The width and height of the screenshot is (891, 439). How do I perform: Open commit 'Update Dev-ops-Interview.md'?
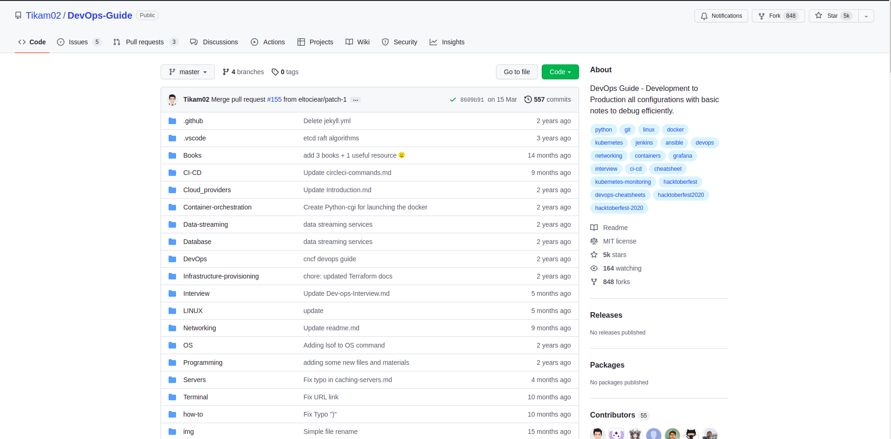(346, 293)
